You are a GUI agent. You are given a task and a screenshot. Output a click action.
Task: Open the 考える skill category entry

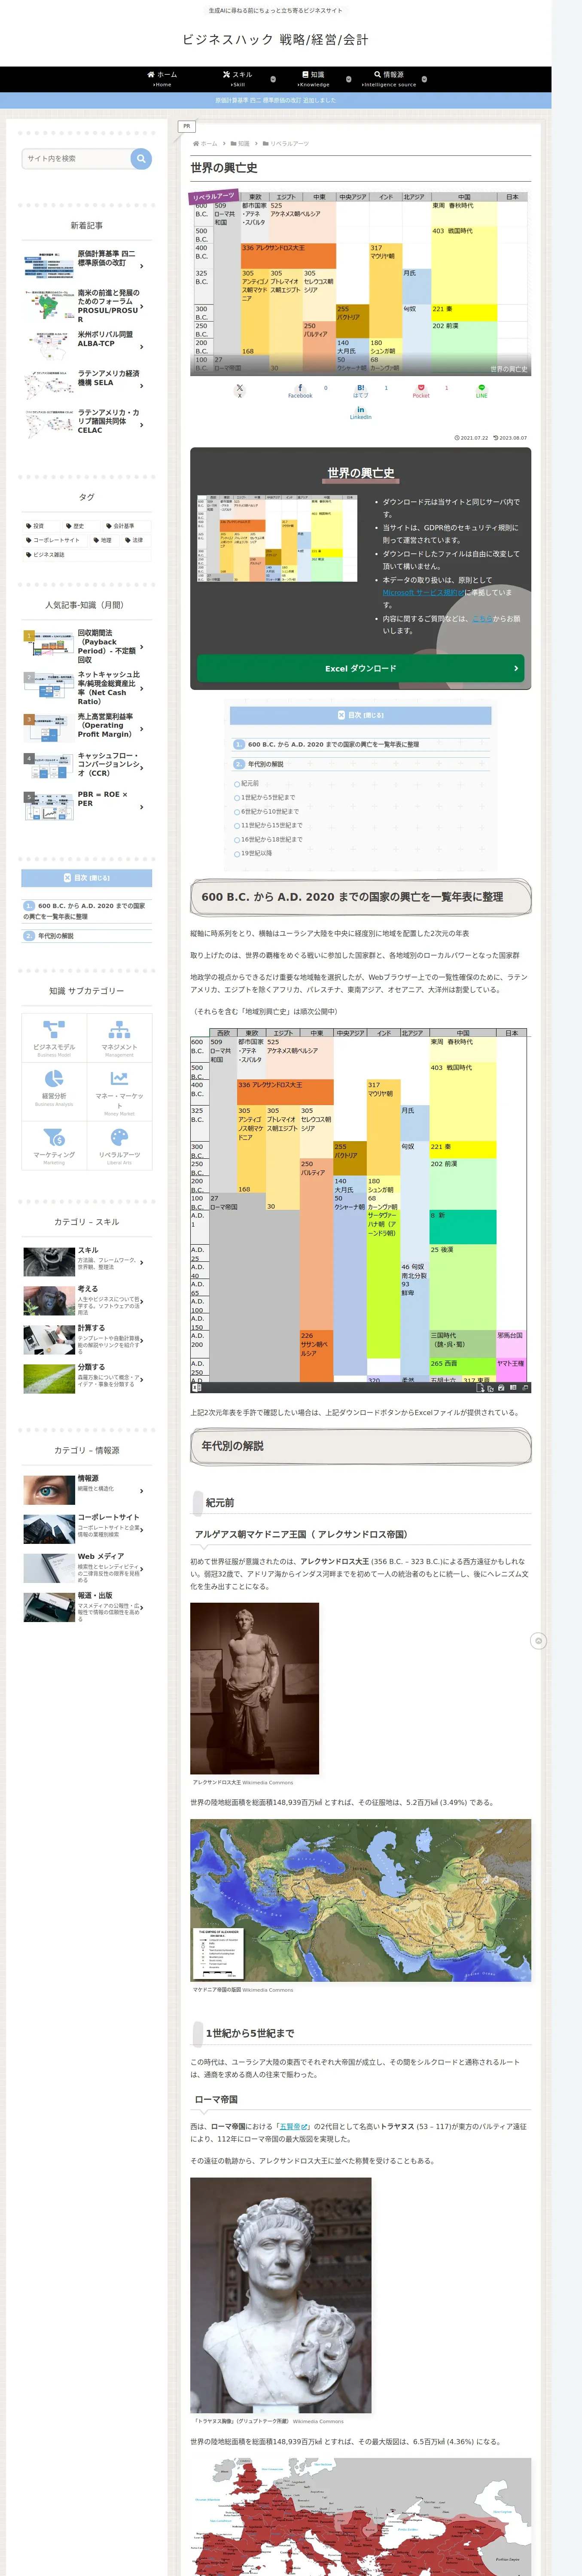(87, 1300)
